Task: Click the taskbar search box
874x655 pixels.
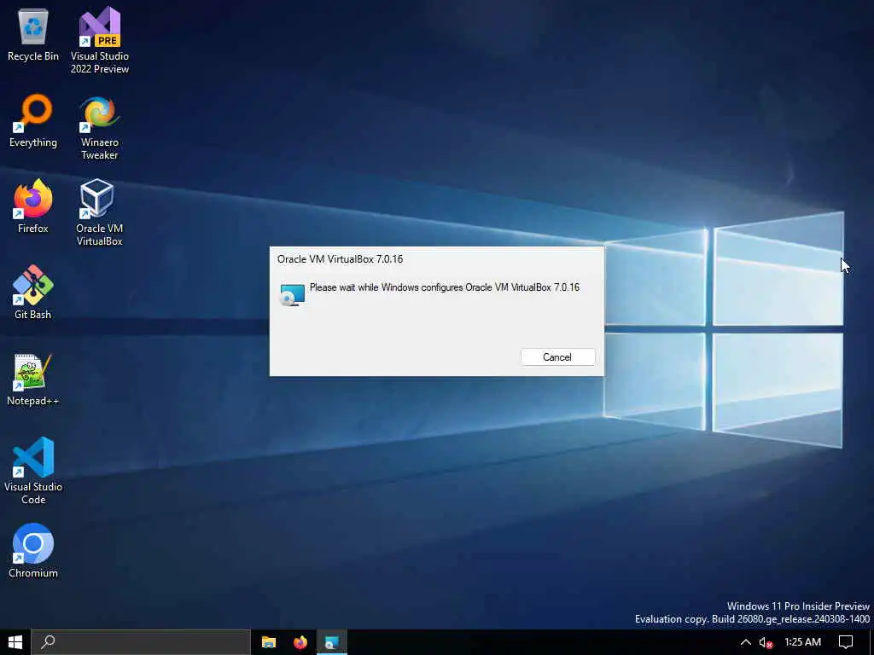Action: coord(141,642)
